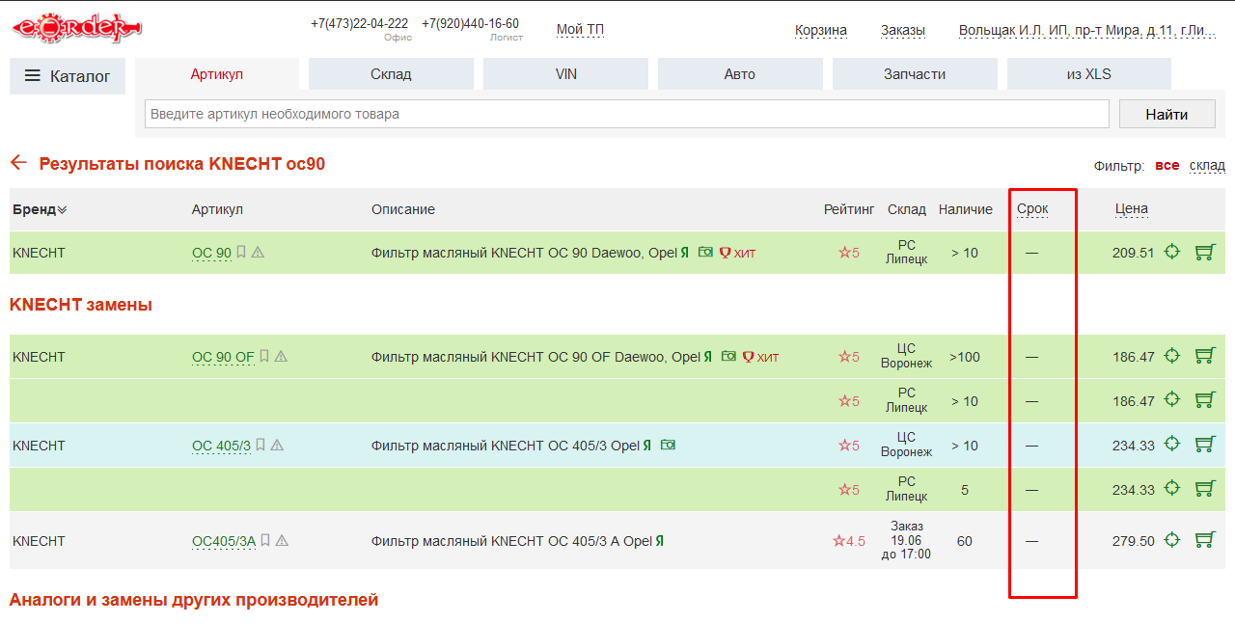Click ХИТ trophy badge on OC 90 row

pyautogui.click(x=738, y=253)
